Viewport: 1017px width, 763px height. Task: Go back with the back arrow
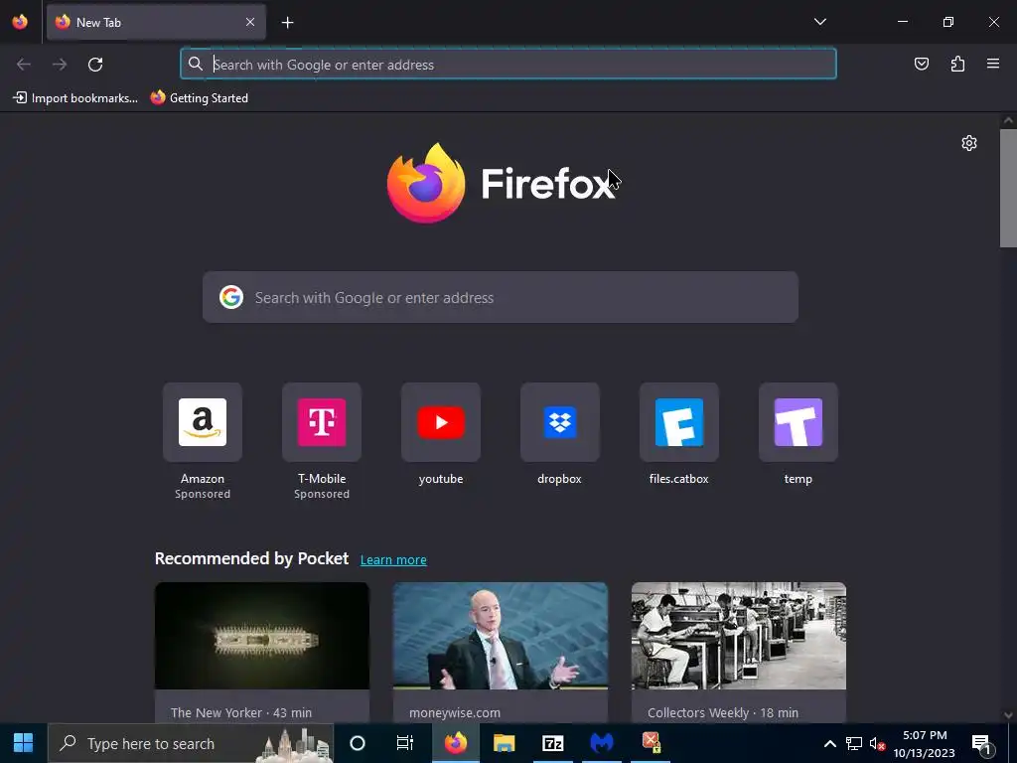tap(24, 65)
